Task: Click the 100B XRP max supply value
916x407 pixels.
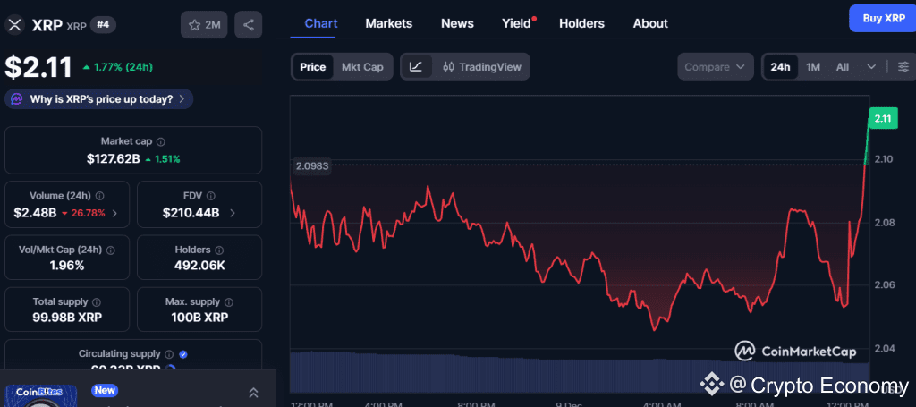Action: pos(199,318)
